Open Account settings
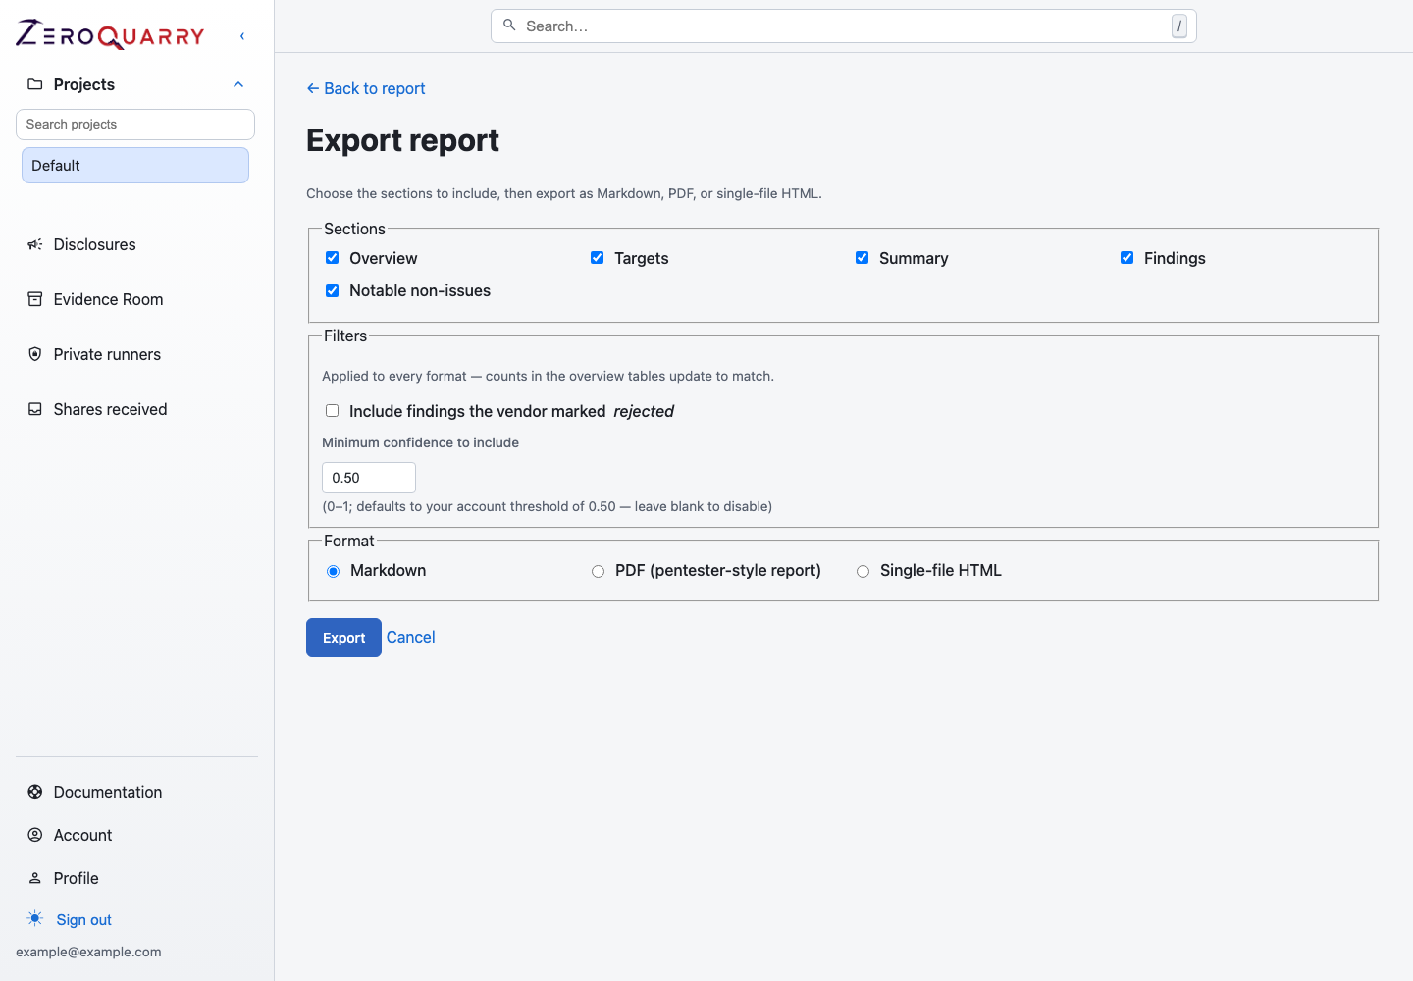This screenshot has width=1413, height=981. pos(82,835)
